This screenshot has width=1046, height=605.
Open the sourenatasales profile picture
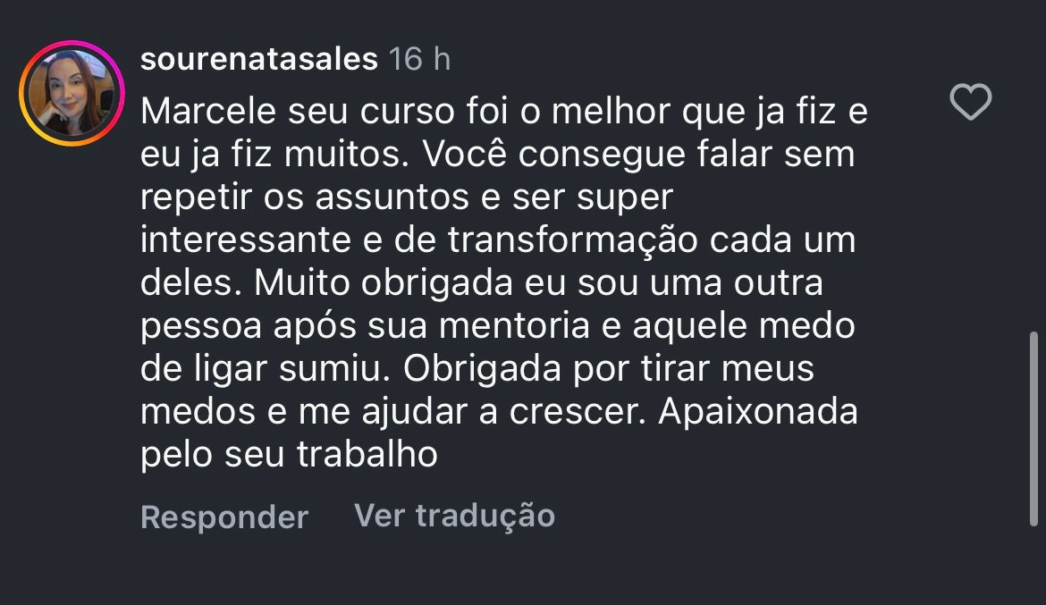71,93
